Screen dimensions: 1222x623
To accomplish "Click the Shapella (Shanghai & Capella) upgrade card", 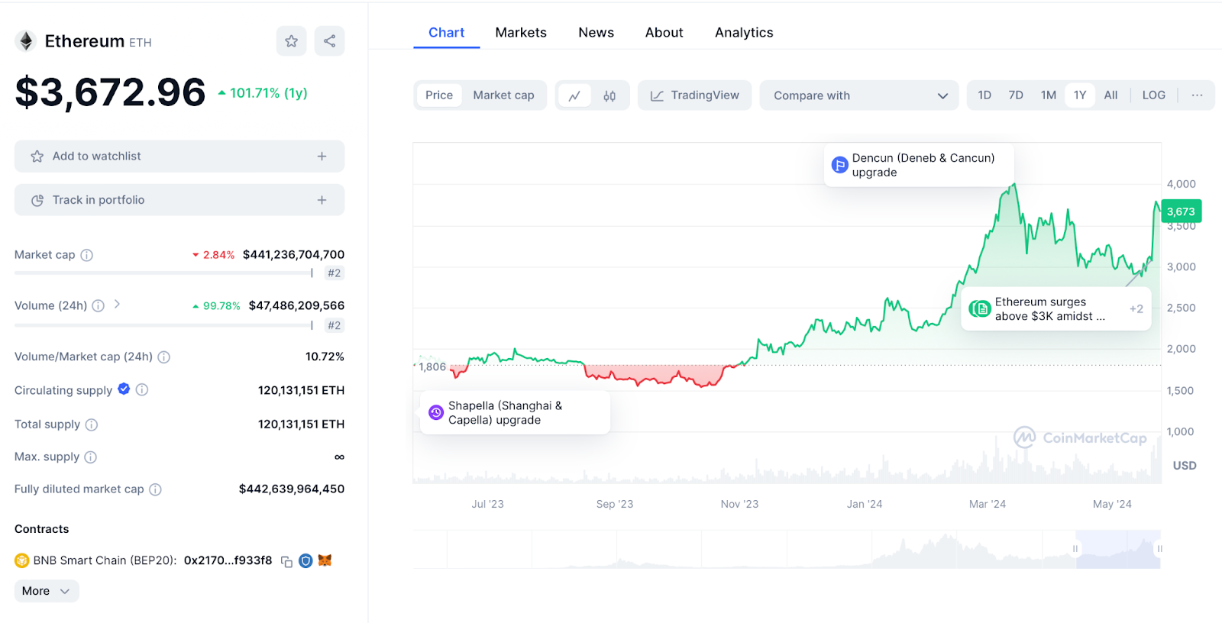I will [516, 413].
